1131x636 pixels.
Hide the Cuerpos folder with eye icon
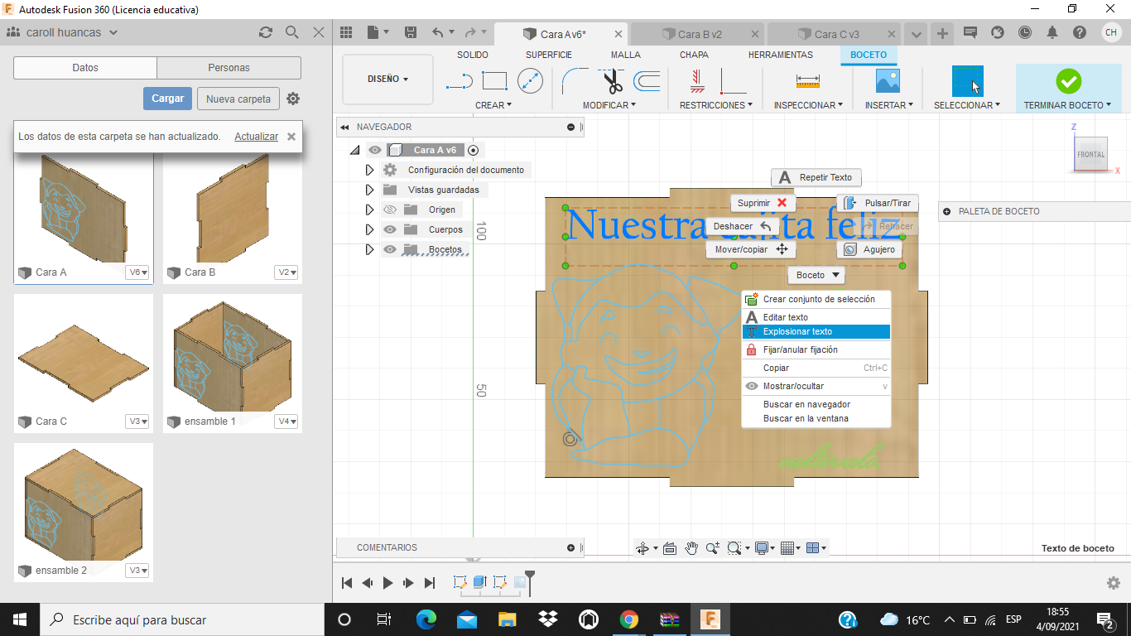click(x=390, y=230)
